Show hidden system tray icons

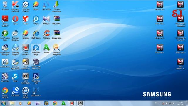click(160, 103)
